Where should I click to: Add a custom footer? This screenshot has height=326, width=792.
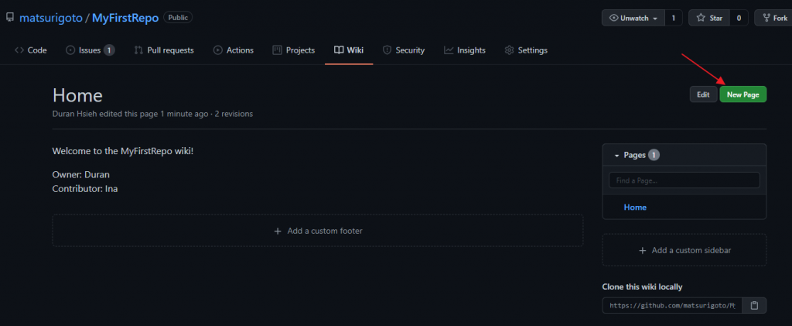pos(318,231)
